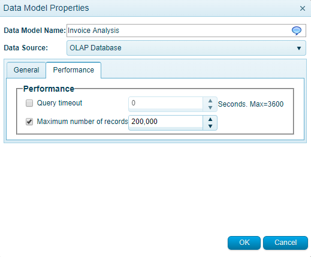Click the Query timeout label
311x257 pixels.
tap(59, 103)
